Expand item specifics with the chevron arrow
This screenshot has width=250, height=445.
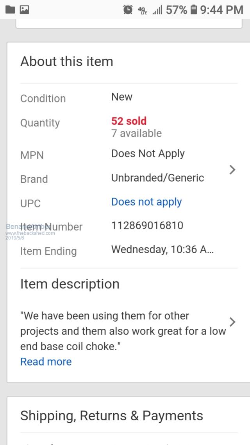[x=232, y=169]
